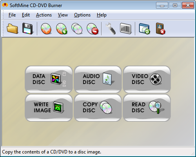
Task: Open the Options menu
Action: 82,15
